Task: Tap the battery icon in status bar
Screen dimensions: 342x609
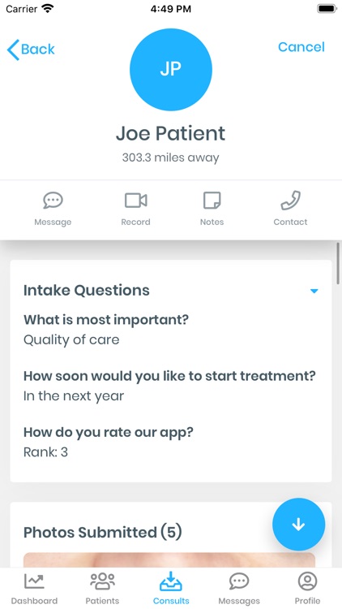Action: click(327, 9)
